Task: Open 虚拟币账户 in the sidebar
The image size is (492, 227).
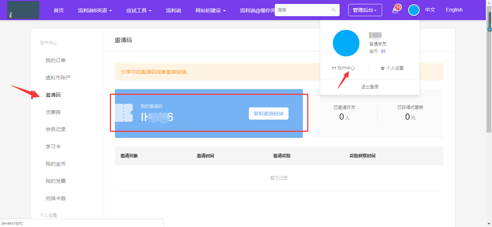Action: (58, 78)
